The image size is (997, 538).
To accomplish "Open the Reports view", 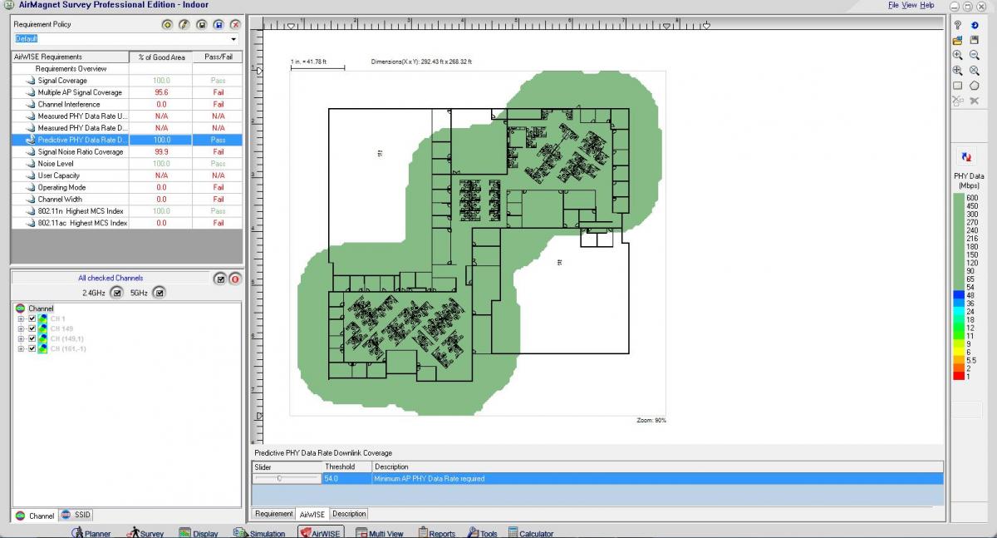I will [x=436, y=533].
